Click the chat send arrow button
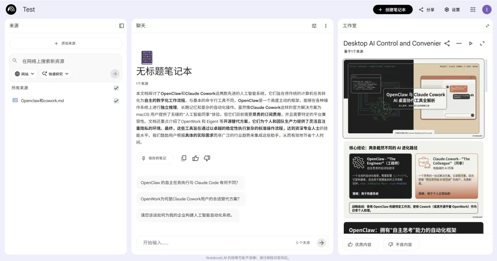497x261 pixels. (x=321, y=243)
